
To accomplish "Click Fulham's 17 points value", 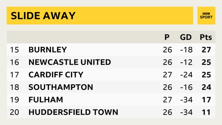I will coord(206,100).
